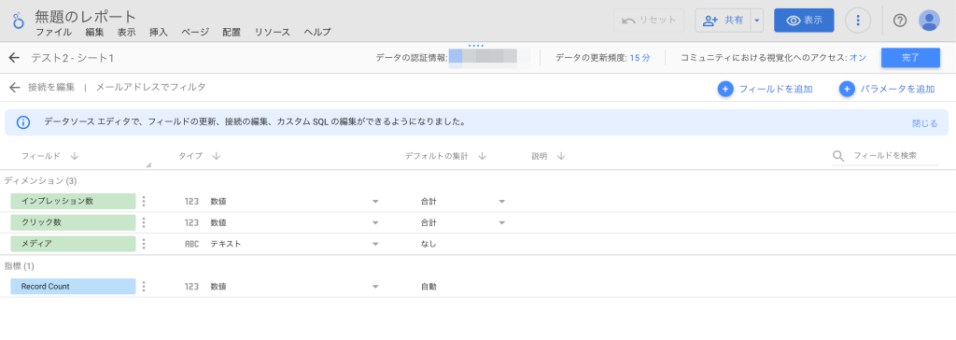Click the 共有 share button
This screenshot has width=956, height=340.
(724, 21)
